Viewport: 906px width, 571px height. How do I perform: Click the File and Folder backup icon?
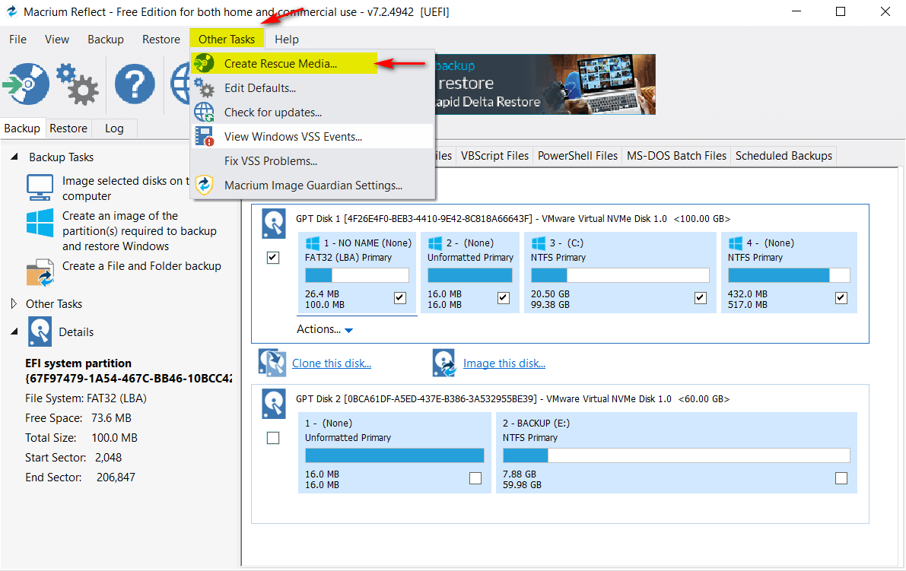tap(40, 272)
